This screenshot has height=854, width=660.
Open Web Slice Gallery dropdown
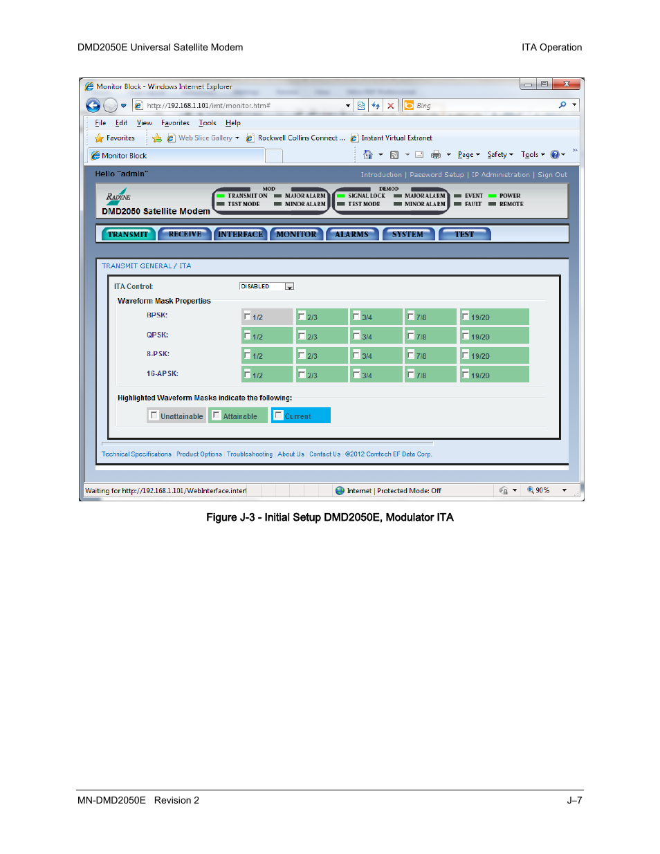[237, 138]
